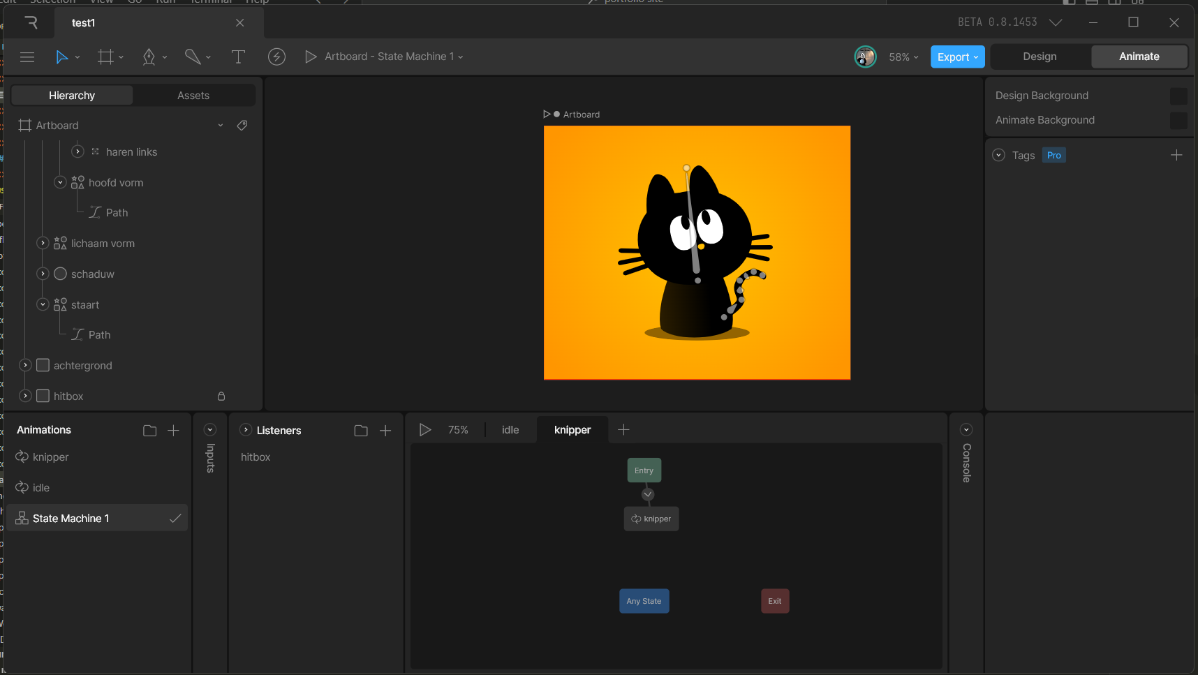The image size is (1198, 675).
Task: Open the Artboard hierarchy dropdown chevron
Action: pyautogui.click(x=221, y=126)
